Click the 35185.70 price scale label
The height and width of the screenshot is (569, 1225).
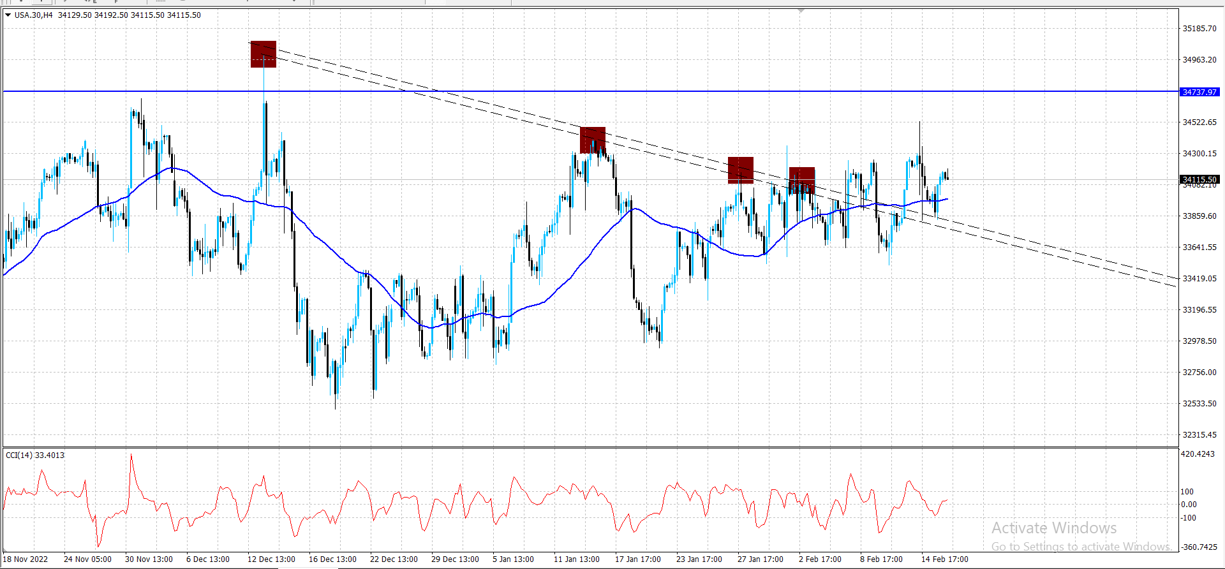[x=1199, y=28]
